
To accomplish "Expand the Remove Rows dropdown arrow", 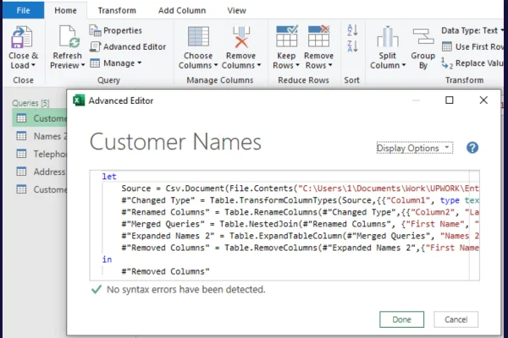I will [x=330, y=65].
